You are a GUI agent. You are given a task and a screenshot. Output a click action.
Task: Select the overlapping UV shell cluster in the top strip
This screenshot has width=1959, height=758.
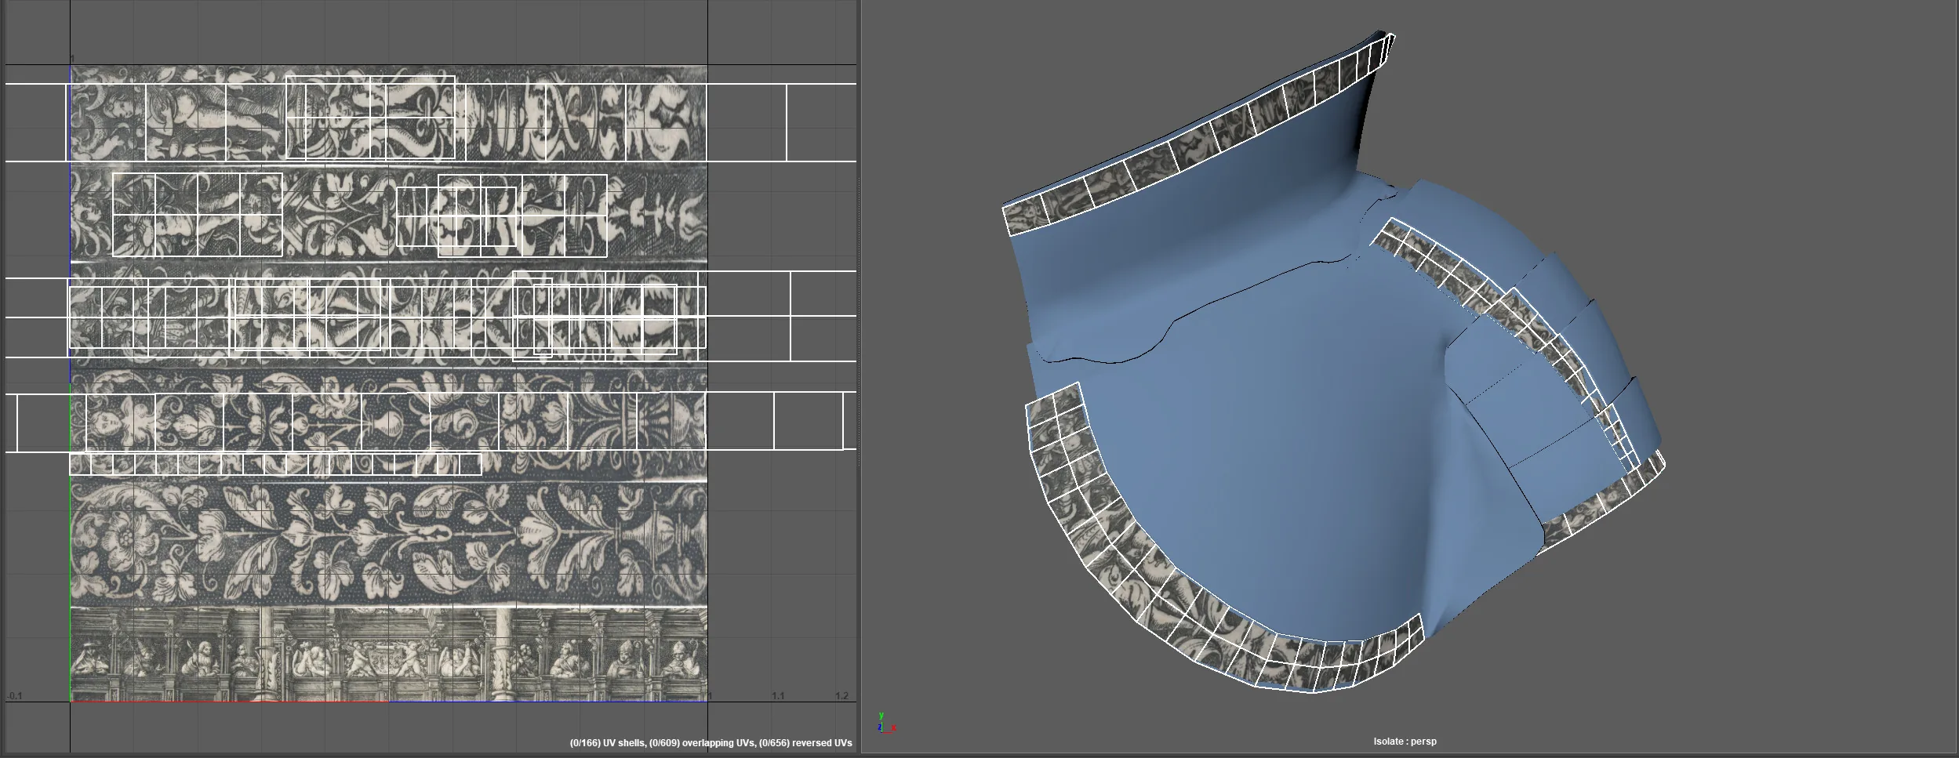coord(370,118)
